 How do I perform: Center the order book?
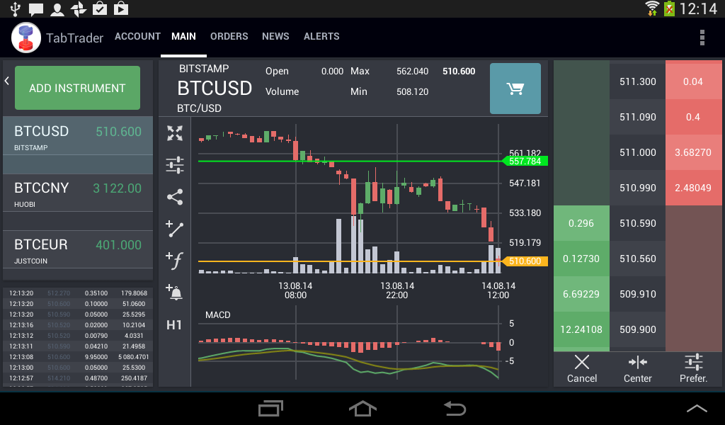point(638,368)
